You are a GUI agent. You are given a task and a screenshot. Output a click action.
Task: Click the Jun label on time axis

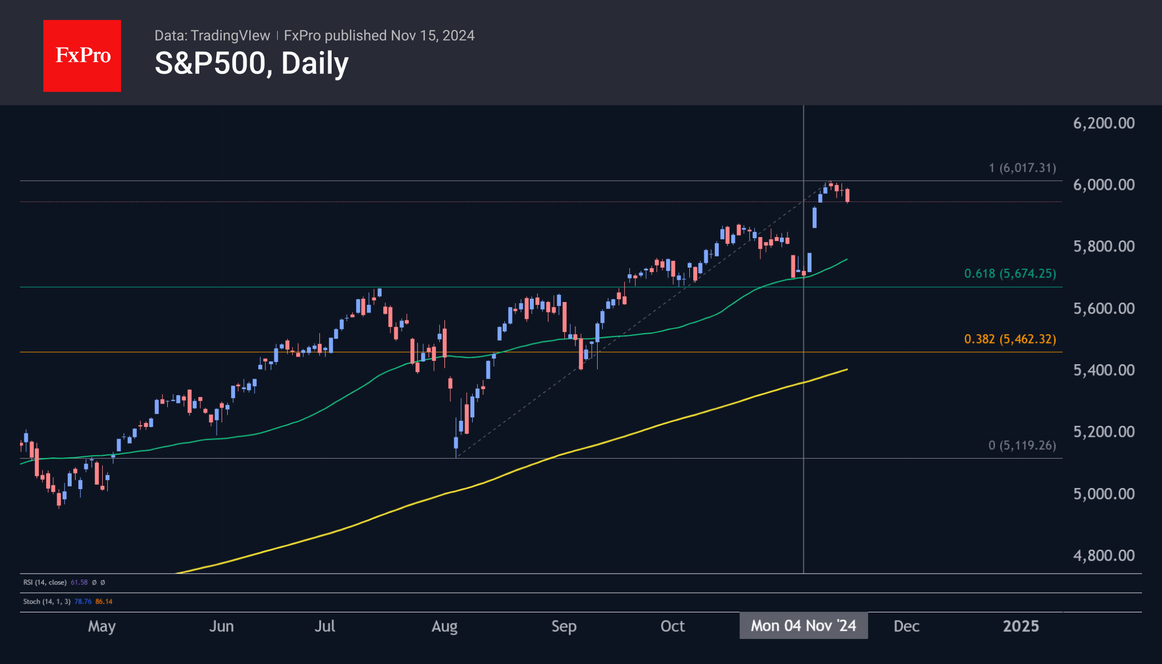point(221,626)
